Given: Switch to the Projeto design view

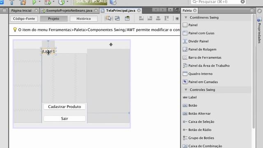Looking at the screenshot, I should coord(54,18).
